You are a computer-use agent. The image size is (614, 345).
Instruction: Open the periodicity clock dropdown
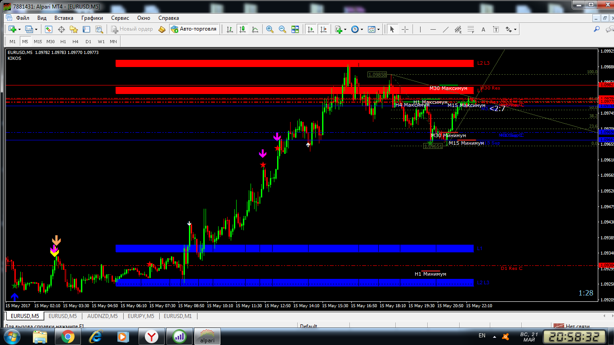tap(362, 29)
